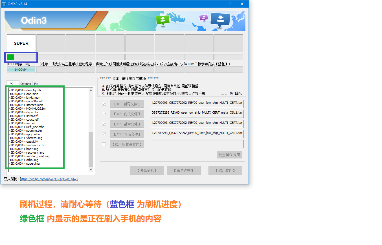Click the empty 营运商 file path field
The height and width of the screenshot is (245, 382).
point(197,144)
